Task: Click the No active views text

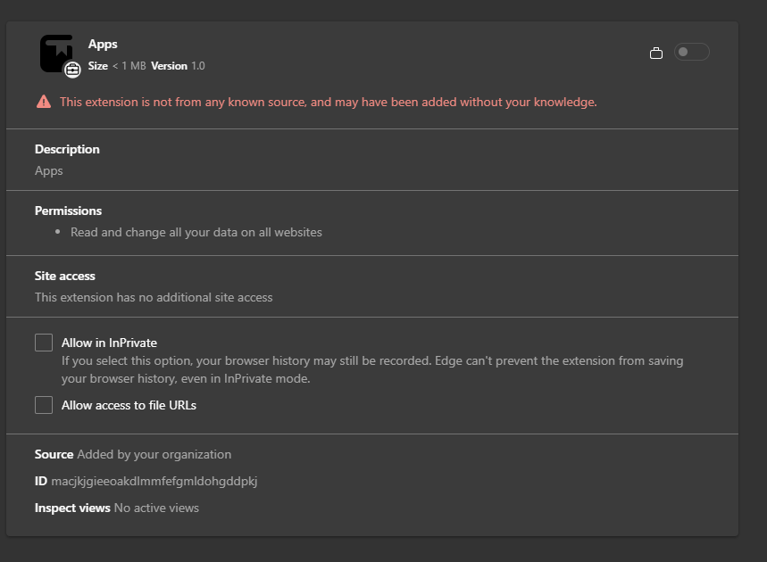Action: [156, 508]
